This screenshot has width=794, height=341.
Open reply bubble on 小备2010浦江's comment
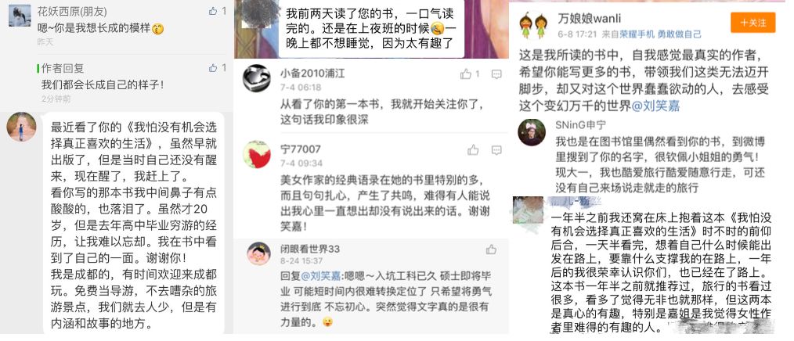tap(496, 74)
